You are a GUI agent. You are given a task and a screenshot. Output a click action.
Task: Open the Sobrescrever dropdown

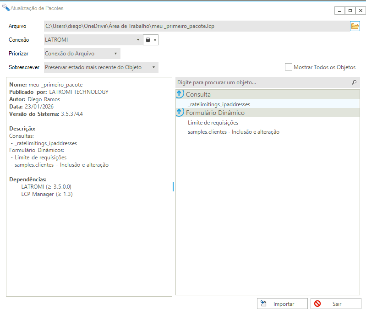point(101,67)
